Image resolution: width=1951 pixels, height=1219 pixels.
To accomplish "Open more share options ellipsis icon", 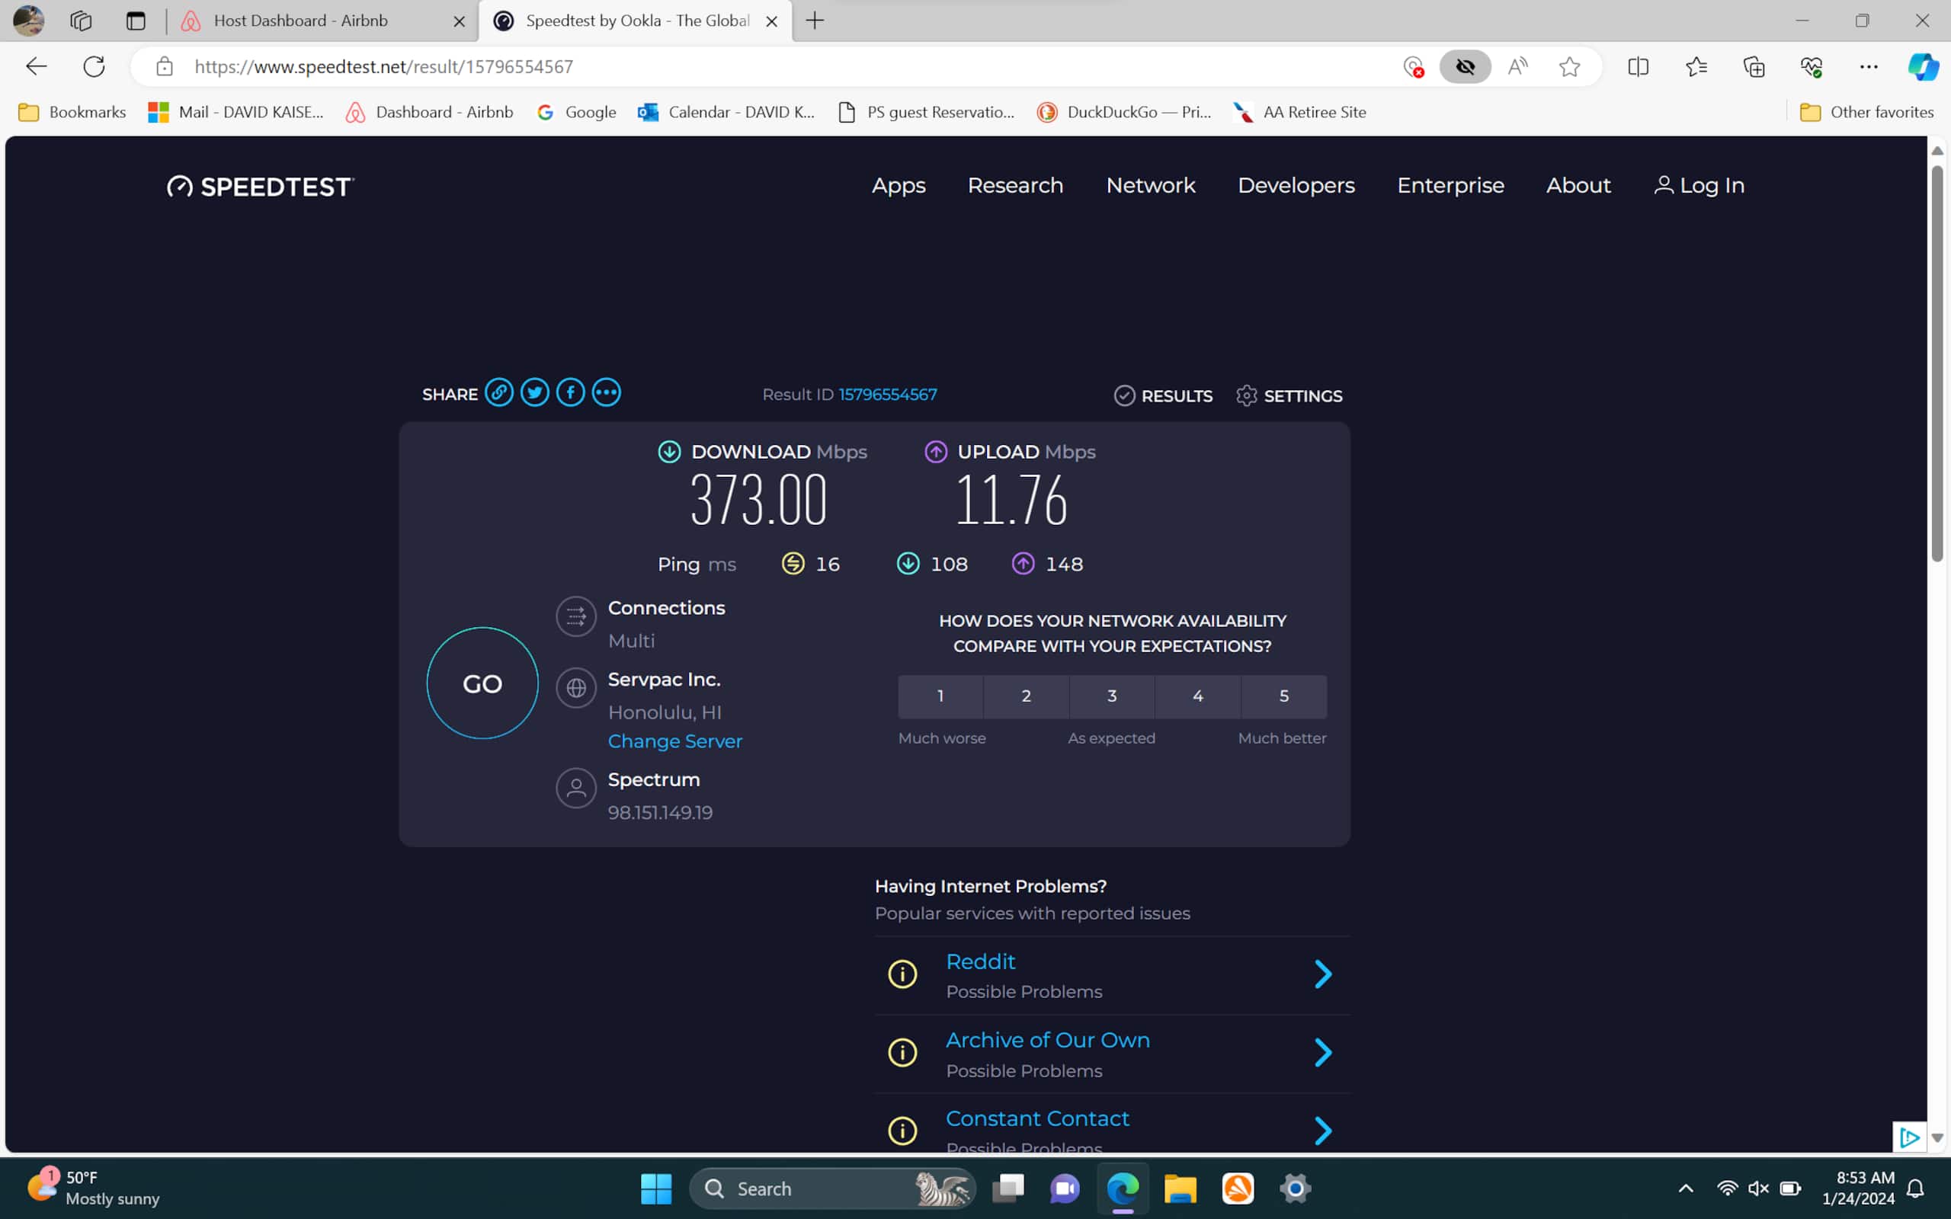I will tap(607, 393).
